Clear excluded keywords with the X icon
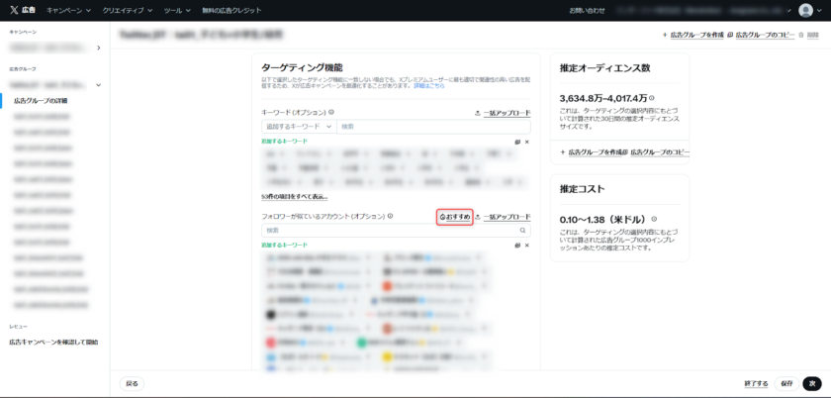The image size is (831, 398). pyautogui.click(x=526, y=142)
